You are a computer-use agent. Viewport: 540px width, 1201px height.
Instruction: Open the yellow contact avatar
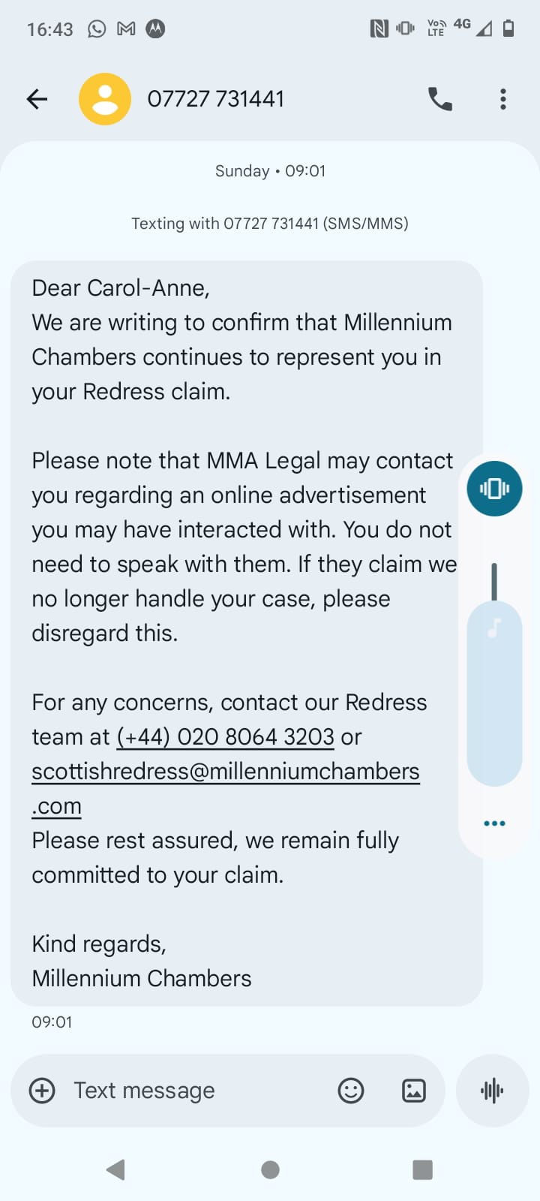(105, 99)
